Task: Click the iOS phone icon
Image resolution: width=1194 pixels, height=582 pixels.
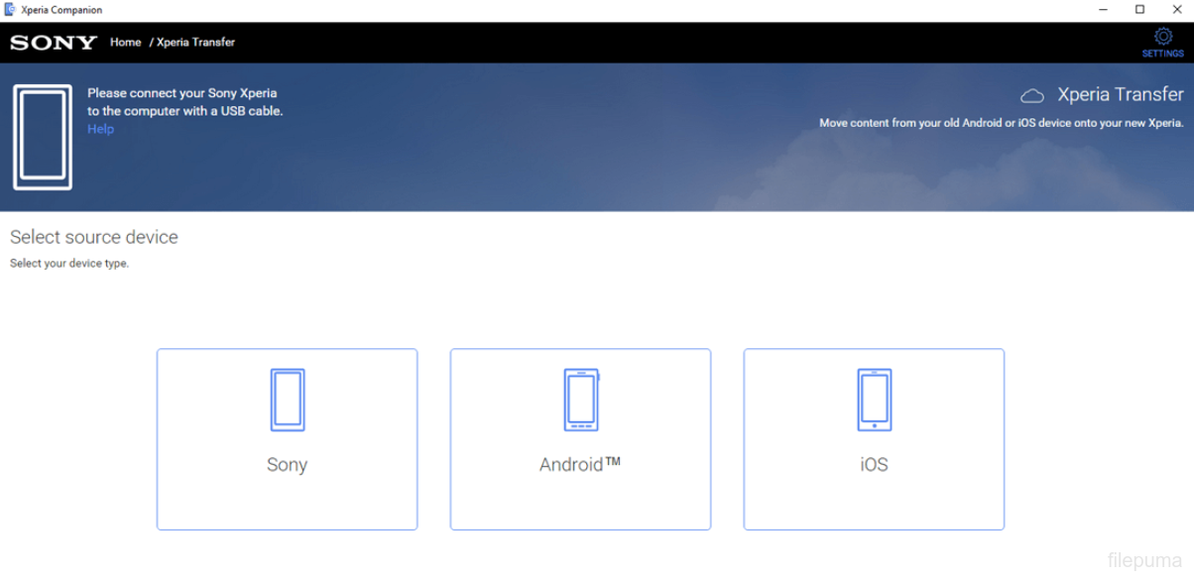Action: 874,400
